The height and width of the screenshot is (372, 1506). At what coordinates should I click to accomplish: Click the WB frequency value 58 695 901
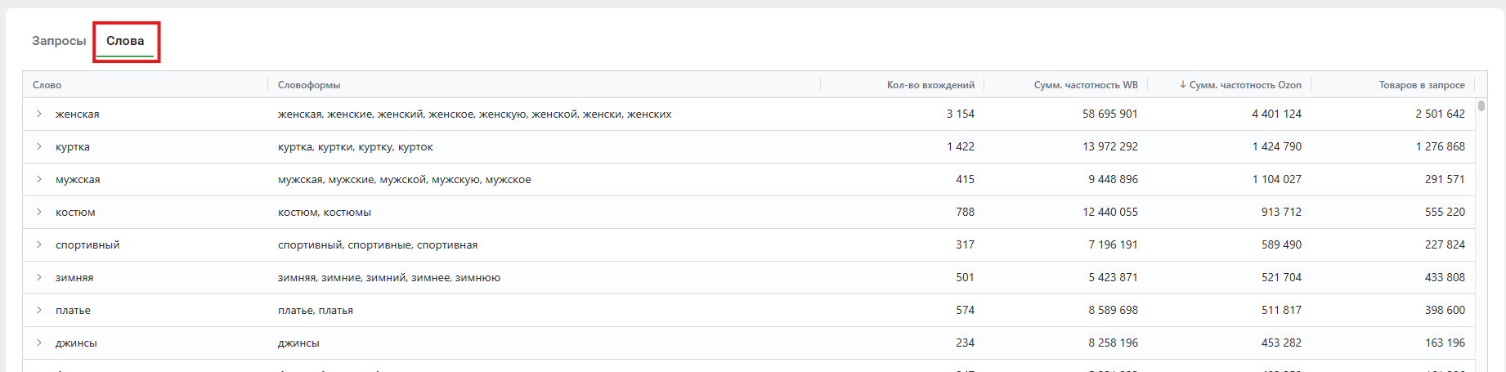(1109, 114)
